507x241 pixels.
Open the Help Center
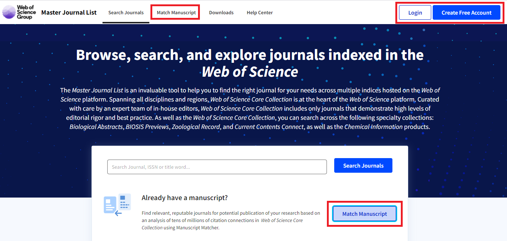[x=260, y=12]
